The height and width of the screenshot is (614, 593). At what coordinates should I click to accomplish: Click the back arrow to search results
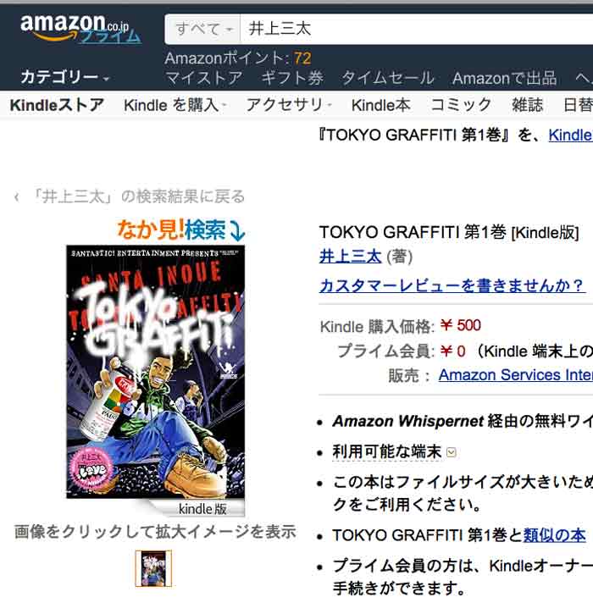pyautogui.click(x=16, y=197)
